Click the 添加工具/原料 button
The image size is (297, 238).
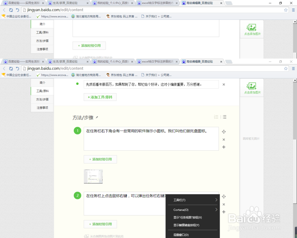pyautogui.click(x=100, y=97)
